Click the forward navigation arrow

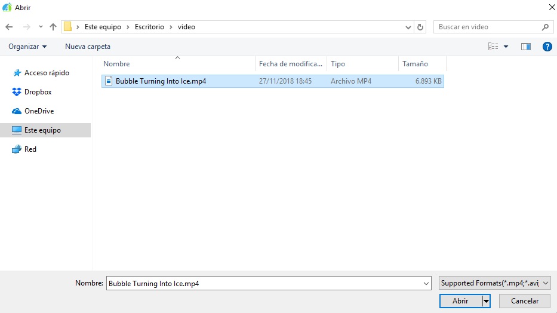(27, 27)
